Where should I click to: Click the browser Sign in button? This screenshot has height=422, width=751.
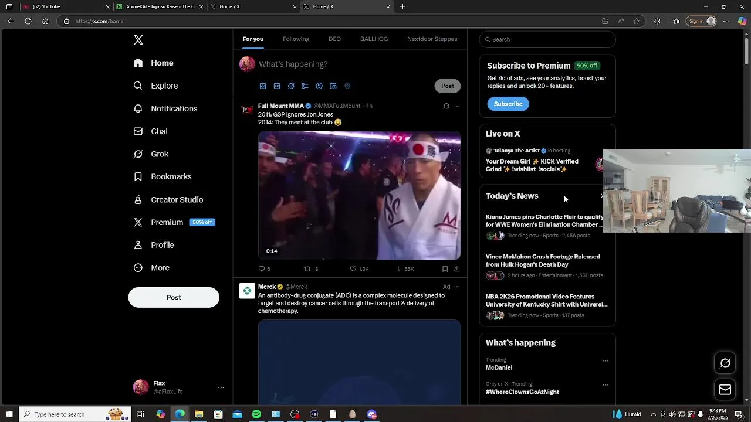702,21
